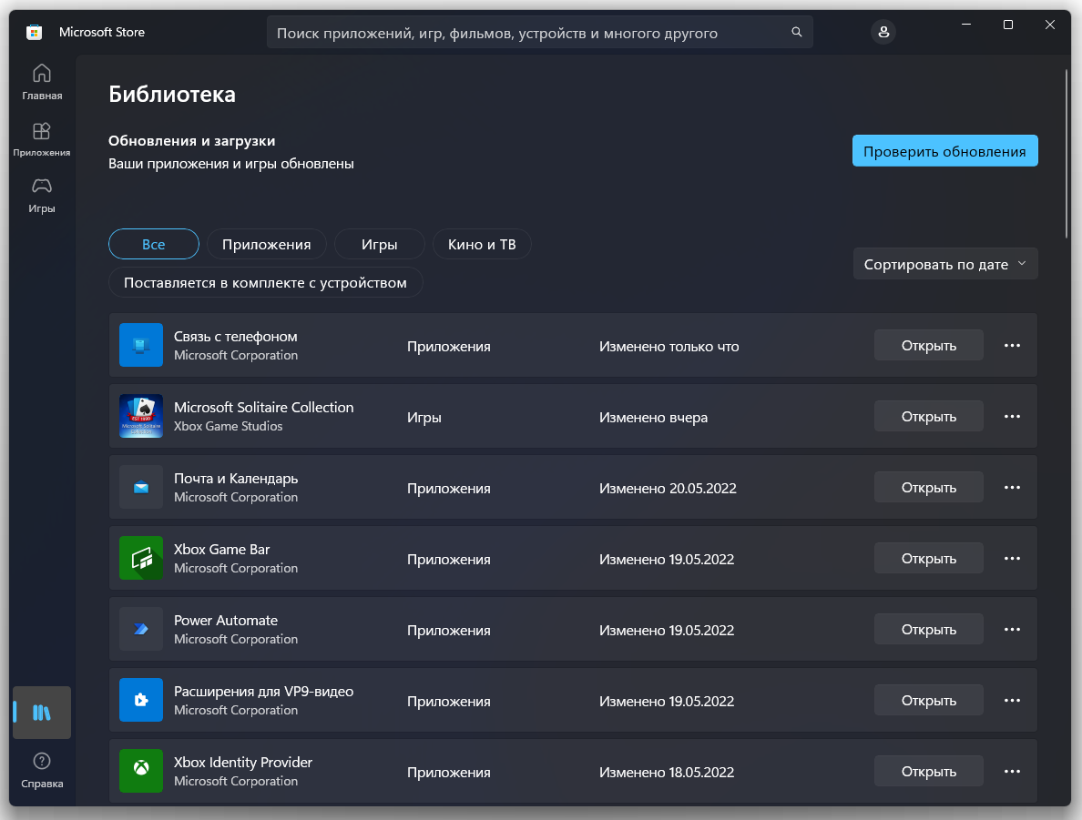
Task: Open Почта и Календарь with Открыть
Action: (928, 488)
